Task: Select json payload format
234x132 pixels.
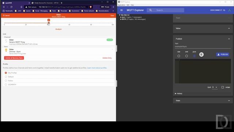Action: click(194, 56)
